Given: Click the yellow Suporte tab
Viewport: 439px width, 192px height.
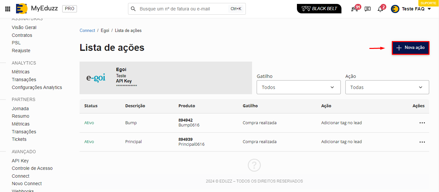Looking at the screenshot, I should tap(428, 3).
